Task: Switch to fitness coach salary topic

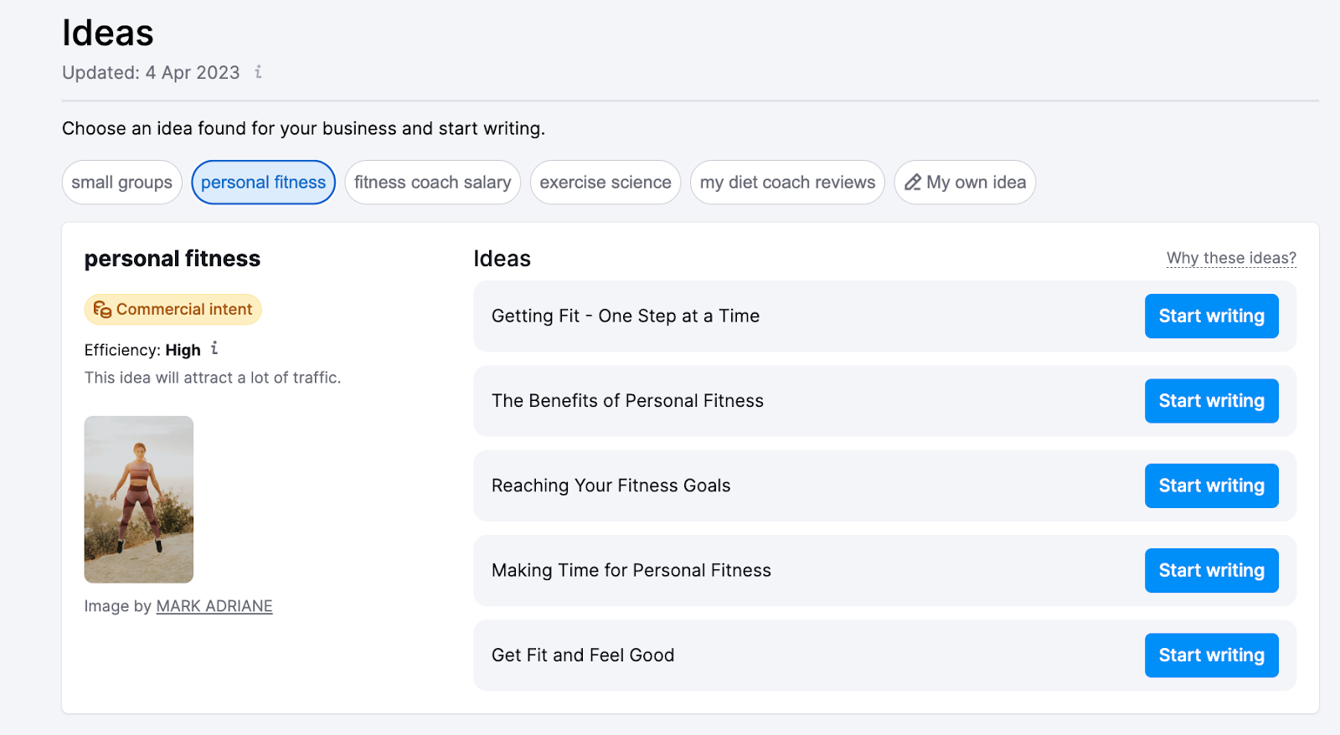Action: (x=432, y=182)
